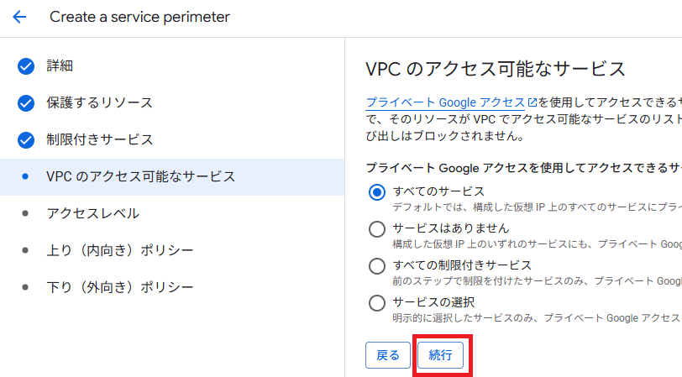Click the 上り（内向き）ポリシー step bullet
The image size is (682, 377).
tap(26, 250)
